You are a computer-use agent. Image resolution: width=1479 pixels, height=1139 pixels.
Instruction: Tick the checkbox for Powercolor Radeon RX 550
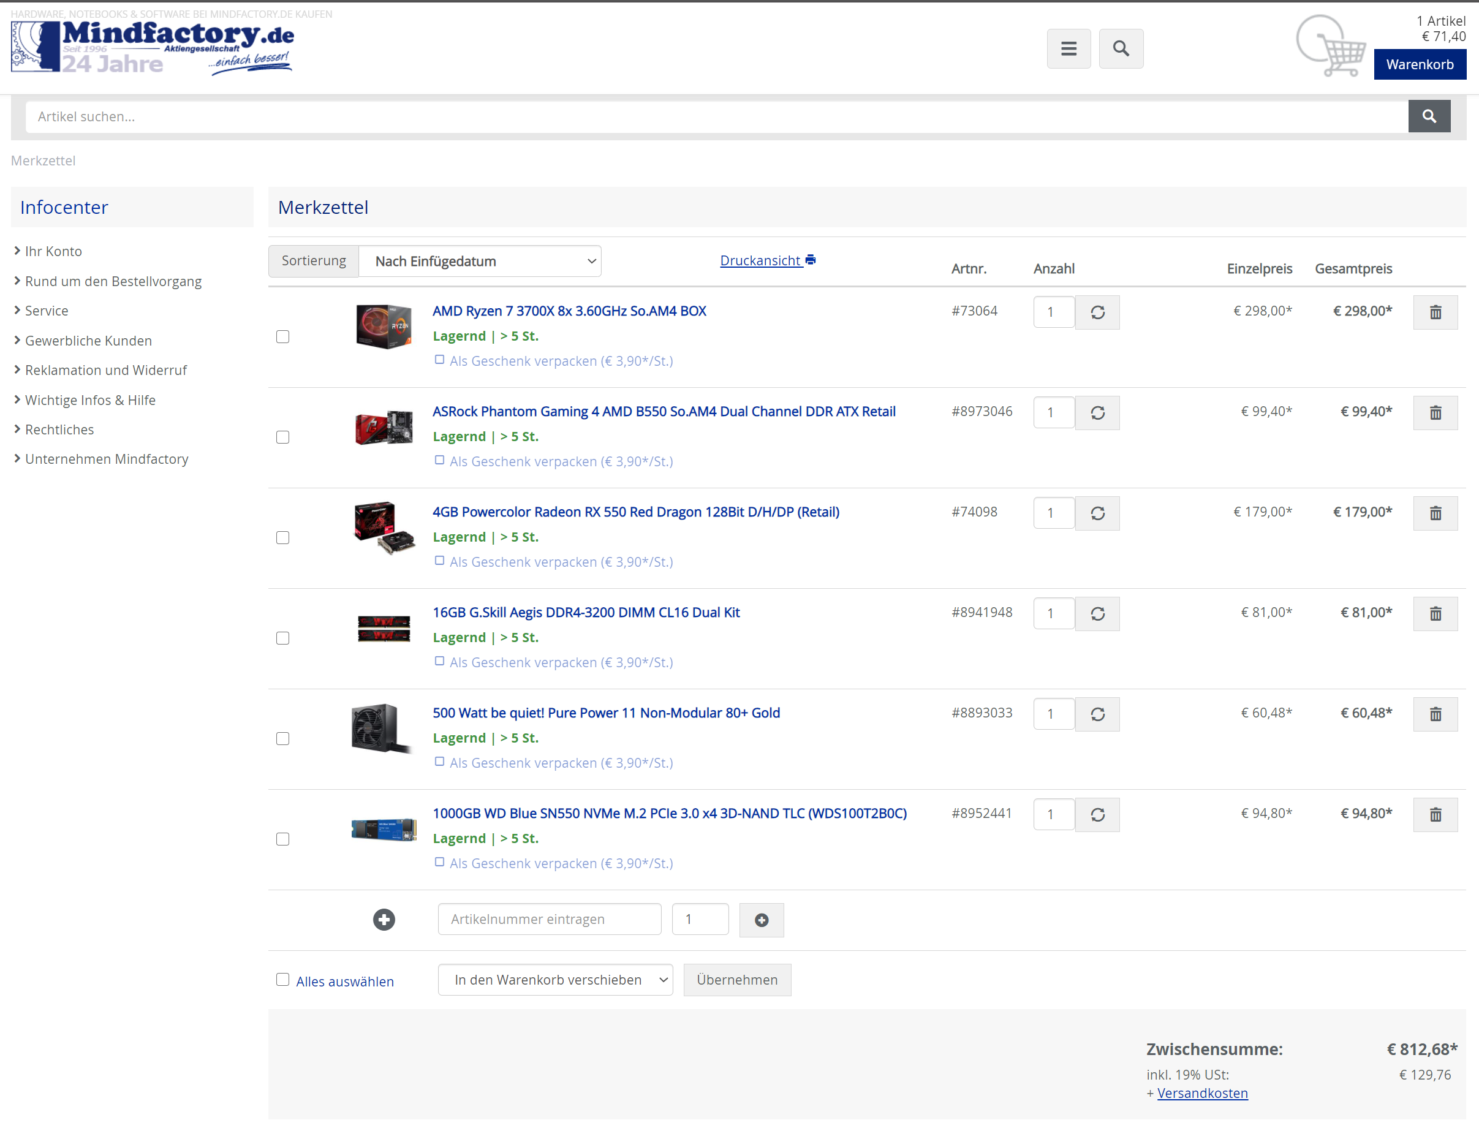click(283, 538)
